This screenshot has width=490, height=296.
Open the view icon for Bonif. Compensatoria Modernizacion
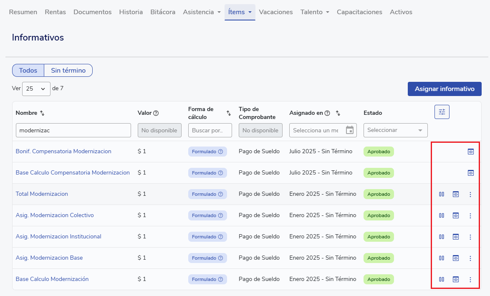click(470, 152)
